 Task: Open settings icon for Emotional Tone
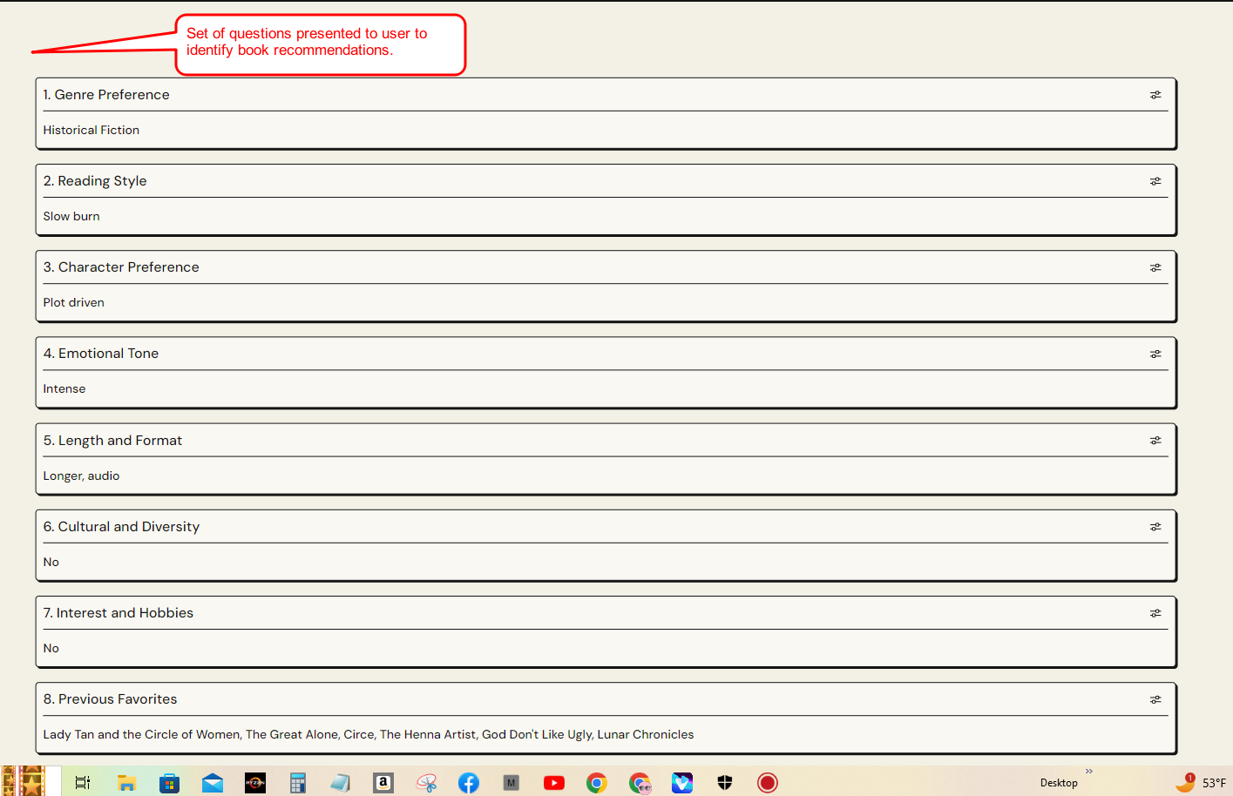pos(1155,354)
